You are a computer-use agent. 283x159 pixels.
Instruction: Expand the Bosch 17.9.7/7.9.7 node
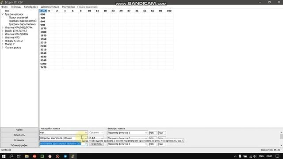[3, 31]
